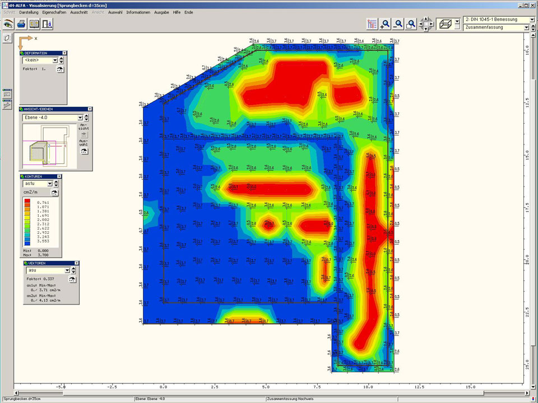
Task: Click the printer icon
Action: (x=21, y=24)
